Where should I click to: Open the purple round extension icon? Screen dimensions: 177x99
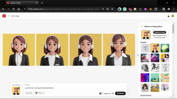pos(145,9)
